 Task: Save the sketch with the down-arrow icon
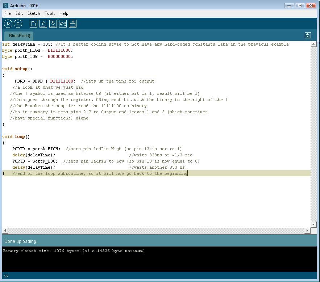[x=53, y=24]
